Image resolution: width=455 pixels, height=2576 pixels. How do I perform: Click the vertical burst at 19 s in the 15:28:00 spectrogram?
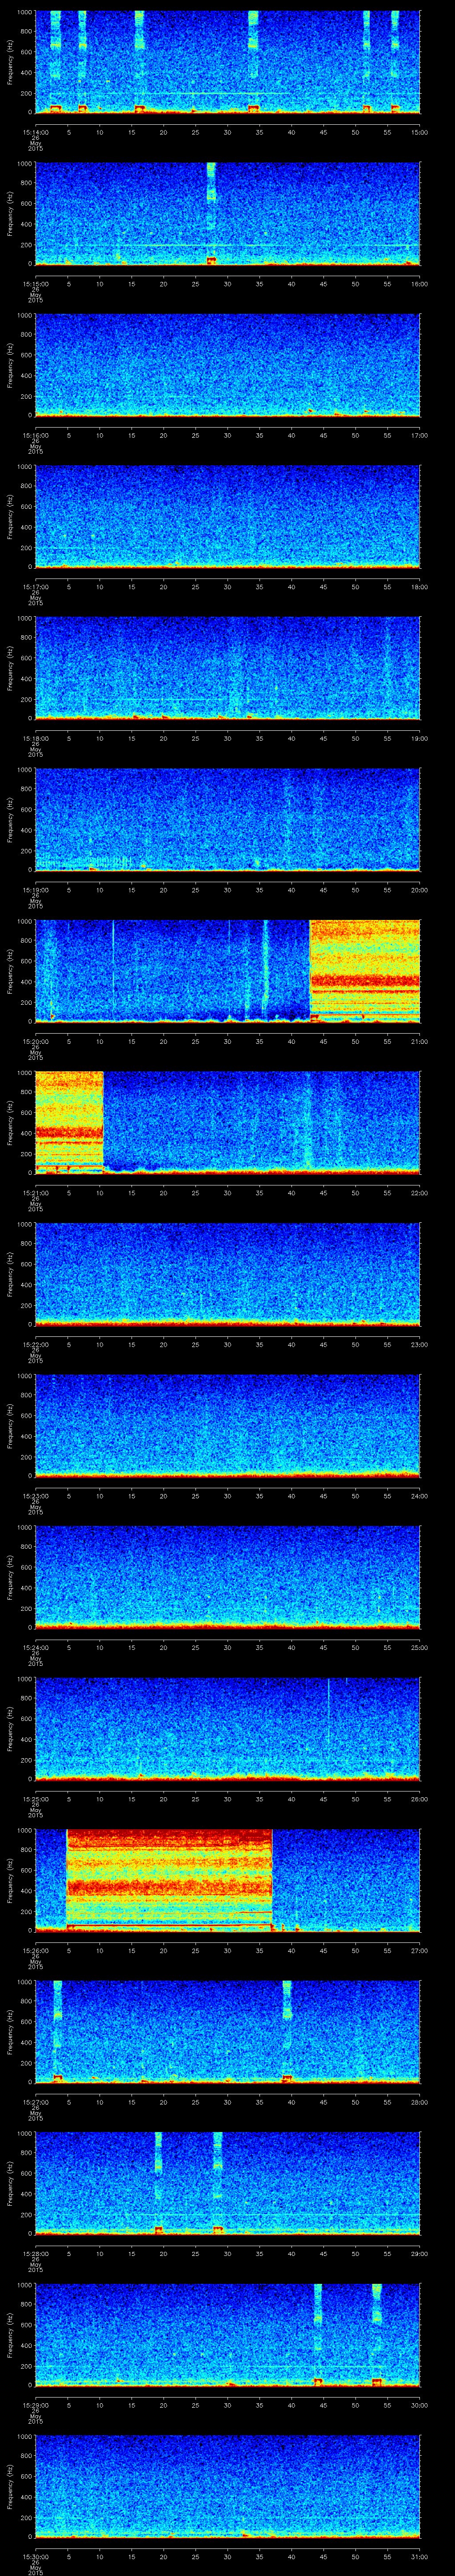(158, 2183)
